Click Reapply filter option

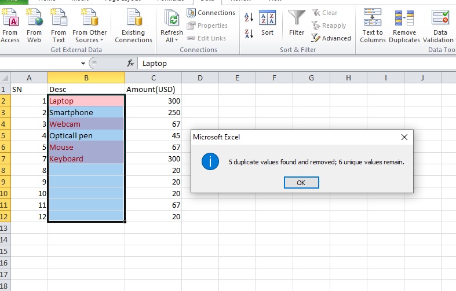coord(329,25)
